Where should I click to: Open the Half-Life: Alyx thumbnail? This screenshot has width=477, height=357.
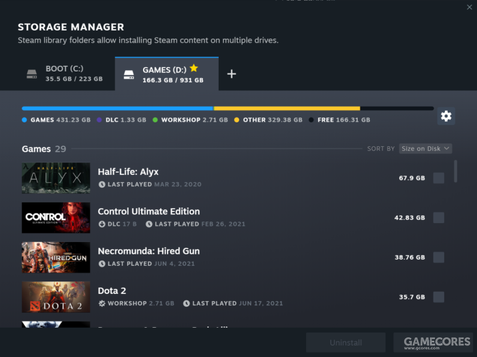pos(56,178)
